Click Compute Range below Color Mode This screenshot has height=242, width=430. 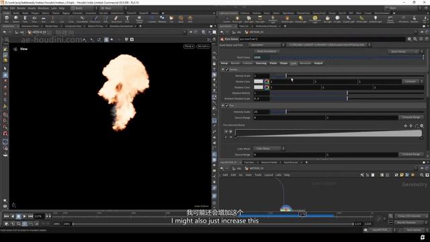coord(411,155)
